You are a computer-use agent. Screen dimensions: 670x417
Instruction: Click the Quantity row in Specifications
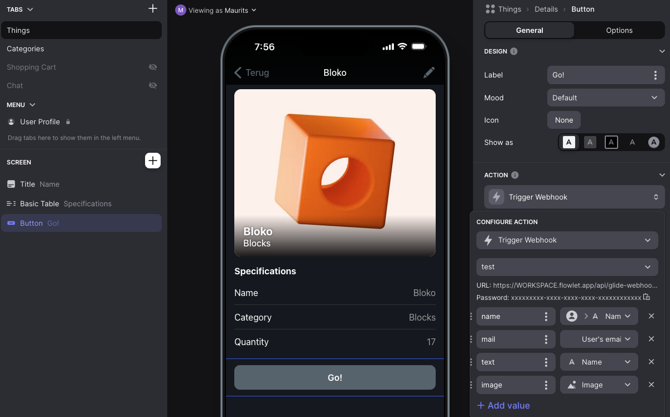click(x=335, y=342)
